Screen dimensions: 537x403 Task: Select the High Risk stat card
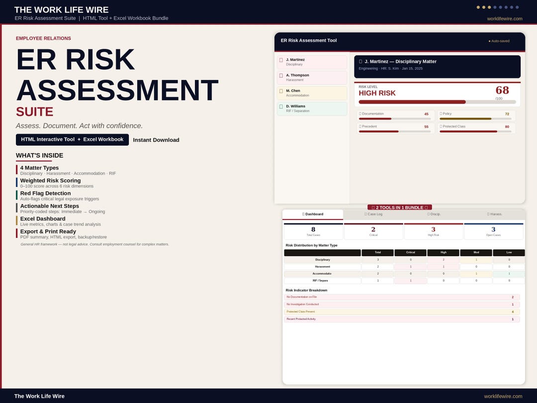434,231
